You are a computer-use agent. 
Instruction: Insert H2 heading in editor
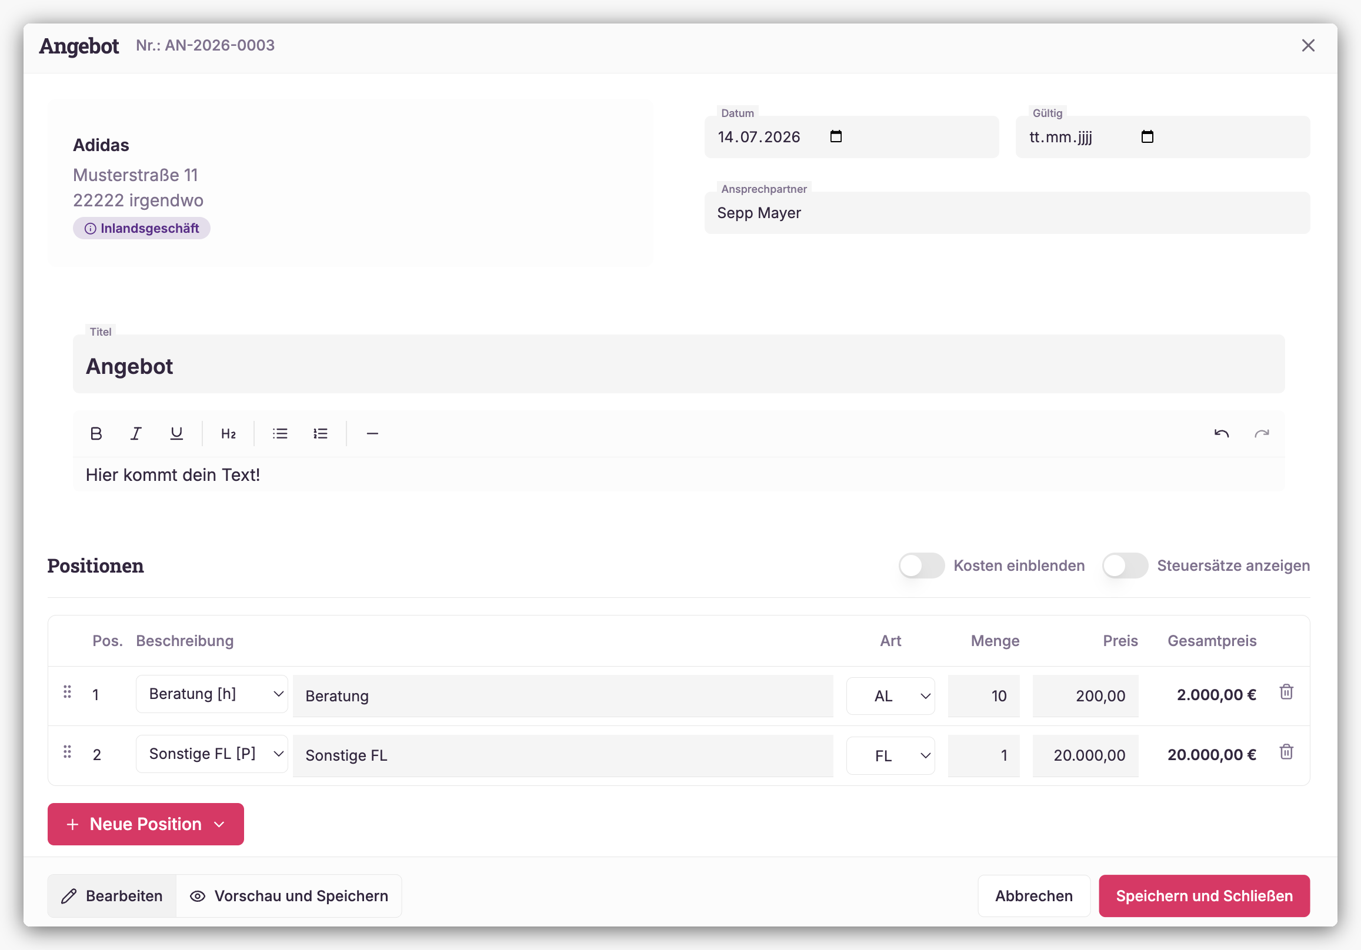tap(228, 434)
